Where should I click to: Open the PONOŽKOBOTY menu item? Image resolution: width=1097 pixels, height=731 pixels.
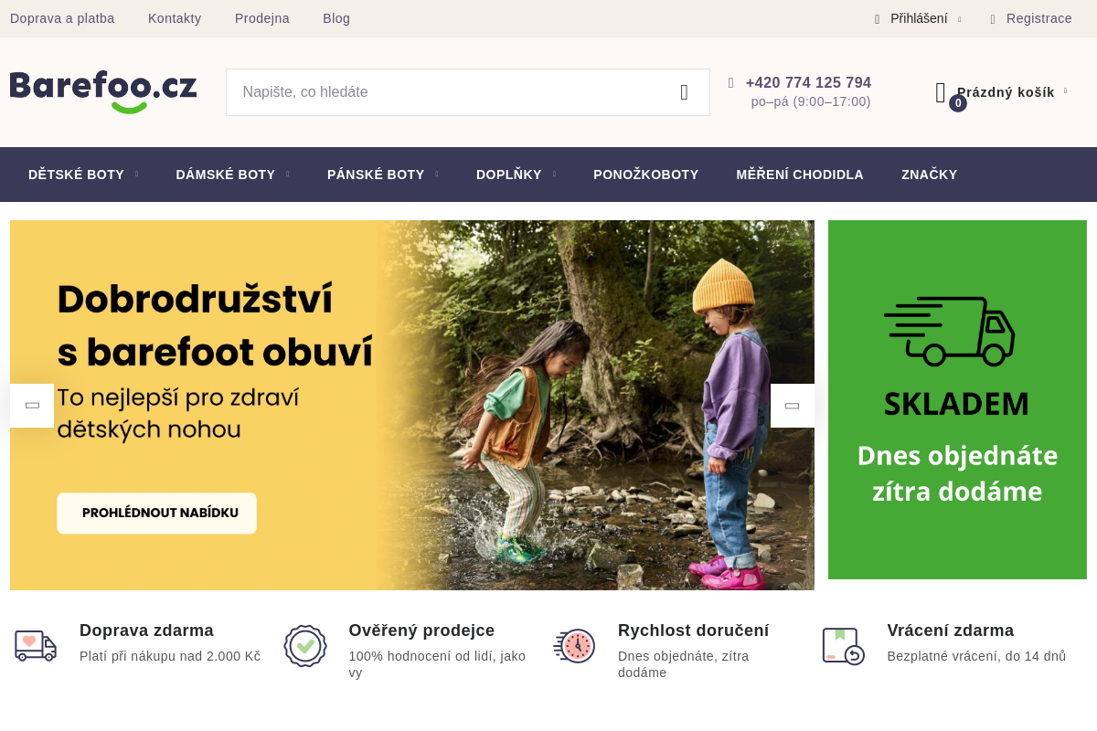click(646, 175)
